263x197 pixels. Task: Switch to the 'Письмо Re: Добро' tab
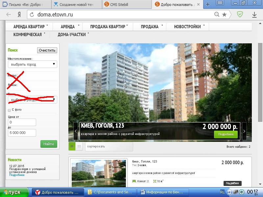[26, 5]
